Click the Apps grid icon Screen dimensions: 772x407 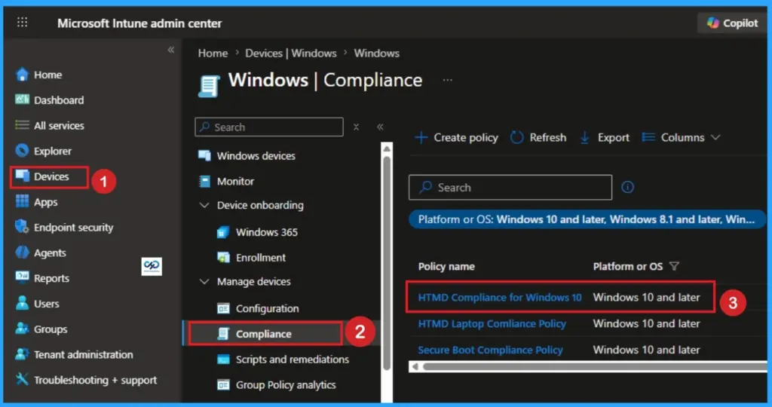(22, 202)
